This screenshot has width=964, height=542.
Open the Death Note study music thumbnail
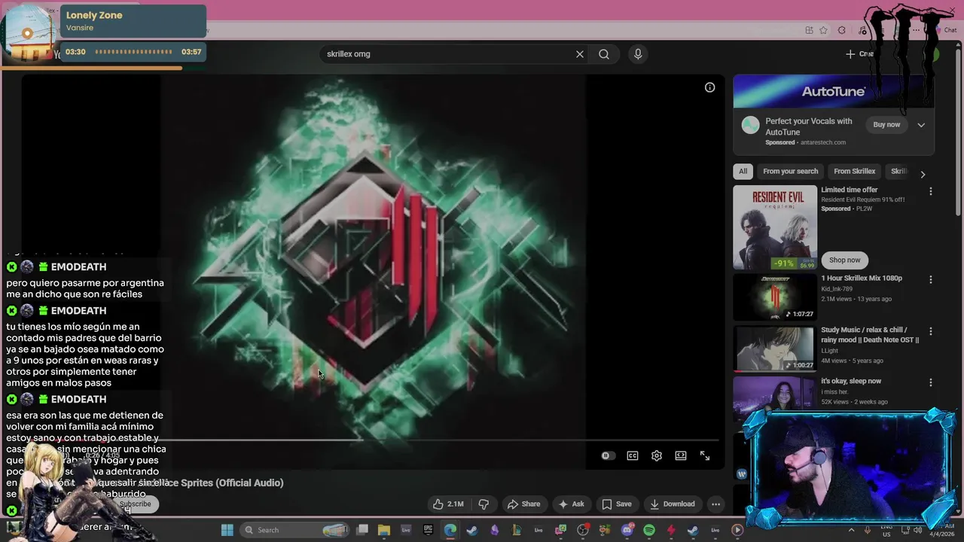coord(775,349)
